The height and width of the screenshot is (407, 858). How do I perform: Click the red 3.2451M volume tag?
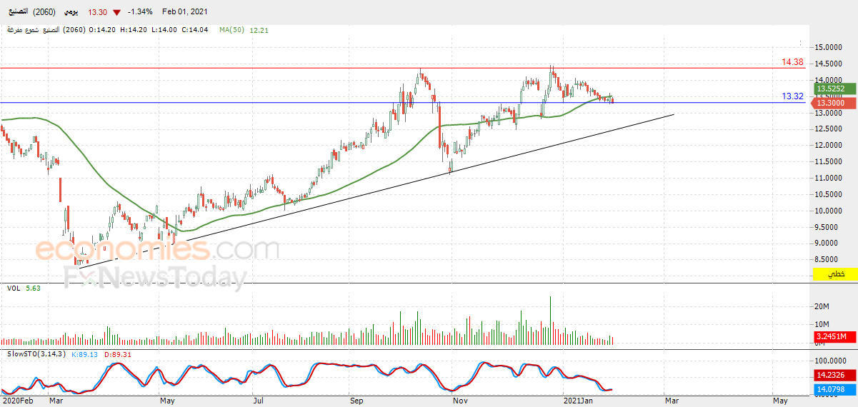tap(831, 336)
